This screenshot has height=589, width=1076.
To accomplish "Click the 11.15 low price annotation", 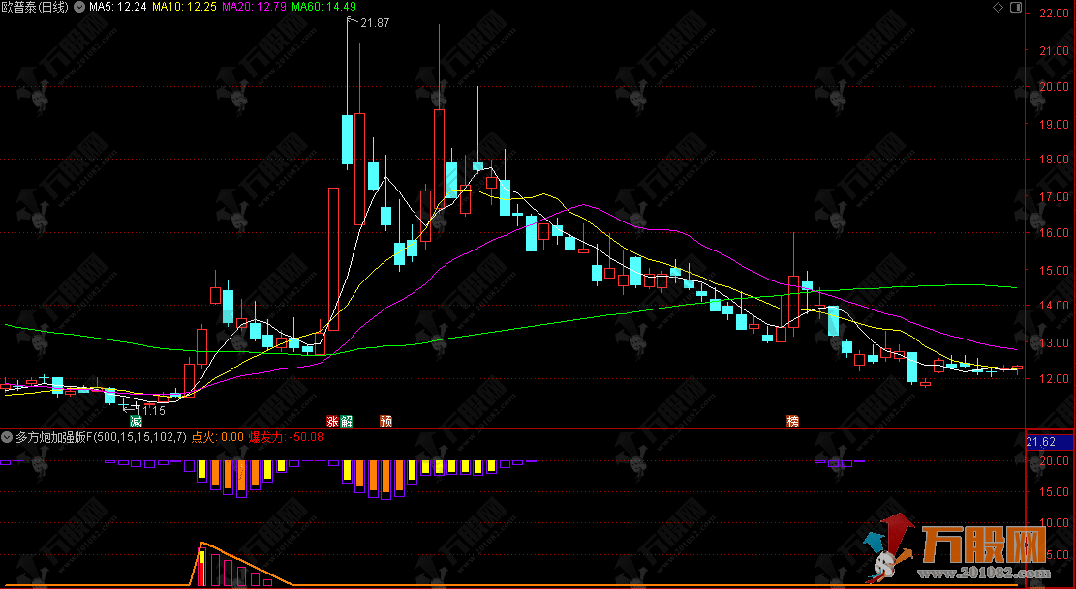I will click(x=149, y=411).
